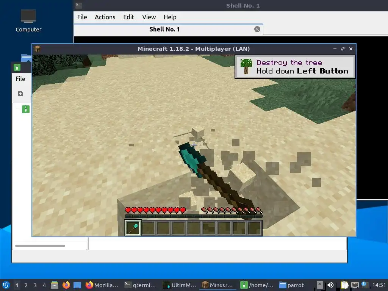Switch to the UltimMC taskbar window
The image size is (388, 291).
(x=179, y=285)
